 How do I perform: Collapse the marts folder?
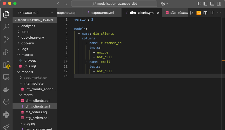click(x=35, y=95)
